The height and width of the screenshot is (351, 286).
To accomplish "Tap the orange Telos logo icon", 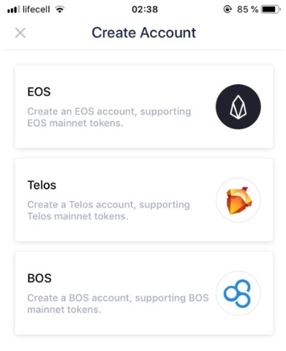I will pos(238,200).
